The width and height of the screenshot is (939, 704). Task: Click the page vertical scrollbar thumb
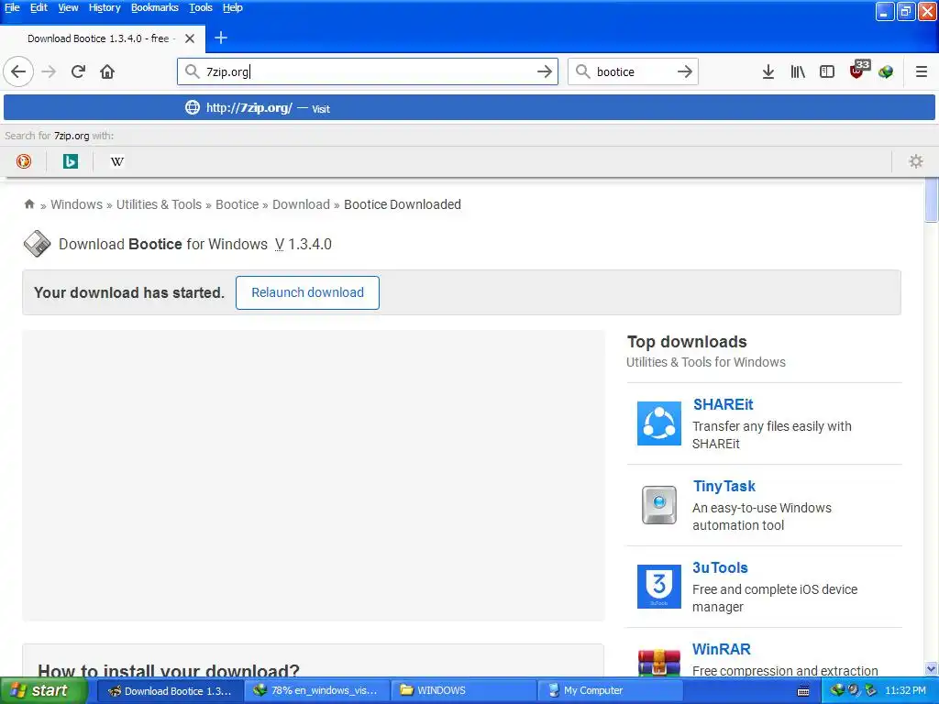[932, 200]
